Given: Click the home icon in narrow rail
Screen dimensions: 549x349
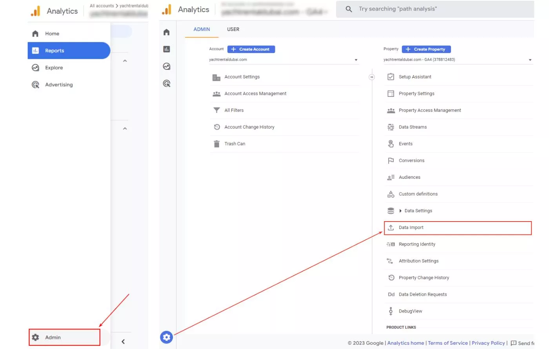Looking at the screenshot, I should click(167, 32).
